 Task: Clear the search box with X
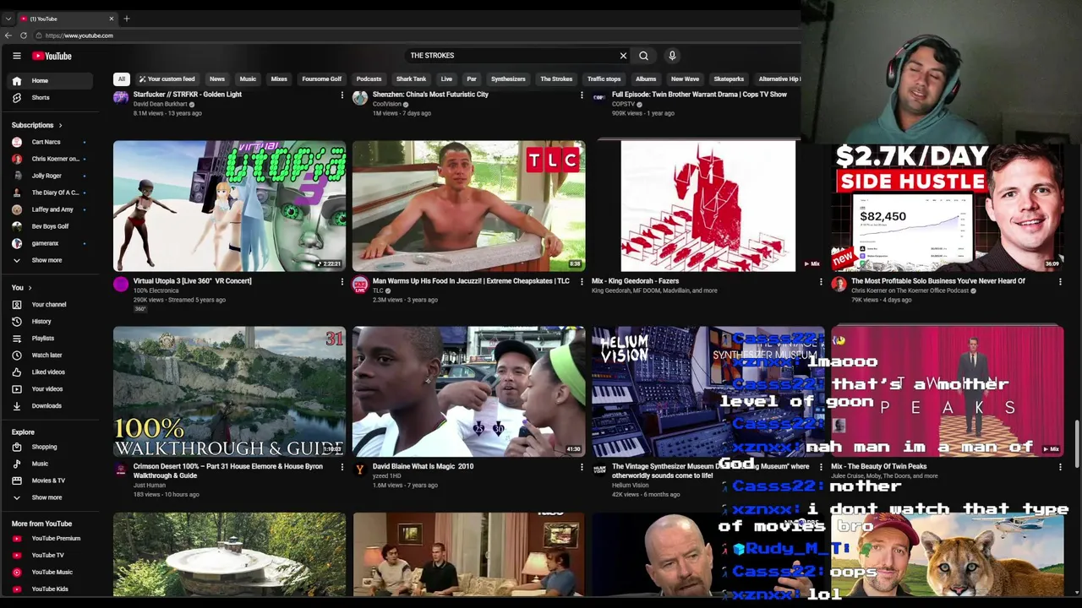[x=623, y=56]
